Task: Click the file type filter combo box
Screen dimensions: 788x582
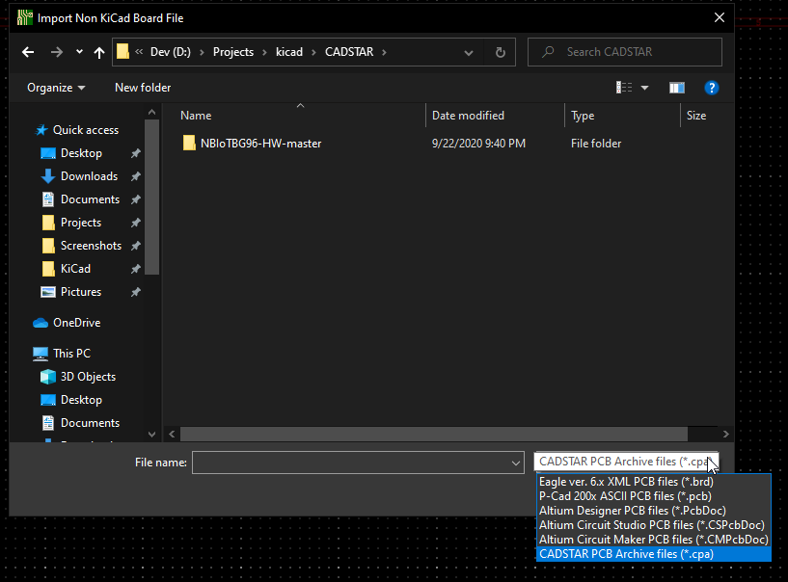Action: (626, 462)
